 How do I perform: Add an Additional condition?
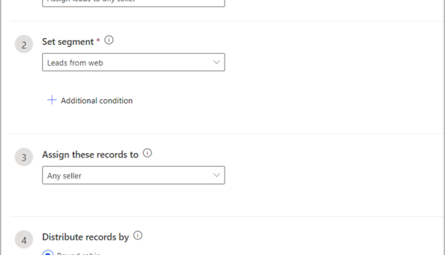[96, 101]
